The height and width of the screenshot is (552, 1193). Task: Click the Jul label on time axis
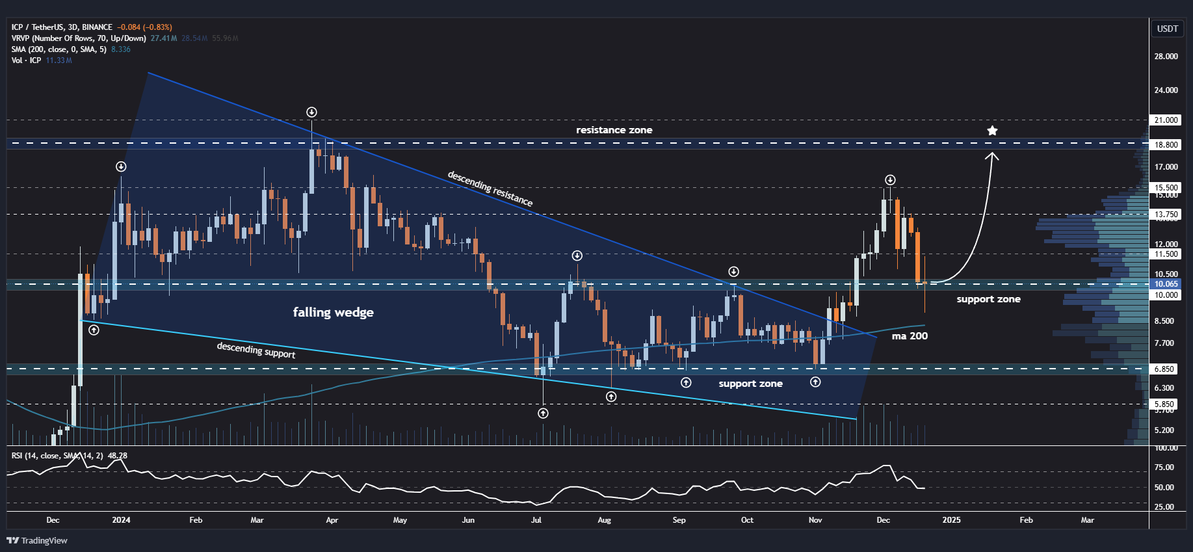(x=536, y=520)
